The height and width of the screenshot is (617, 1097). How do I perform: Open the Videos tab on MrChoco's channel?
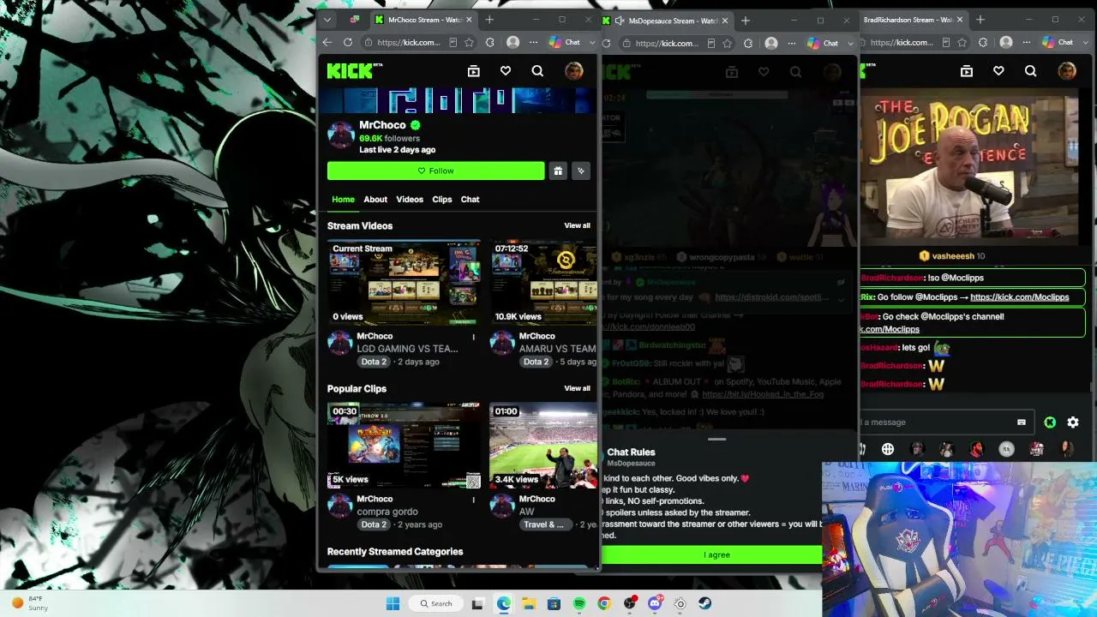click(410, 200)
